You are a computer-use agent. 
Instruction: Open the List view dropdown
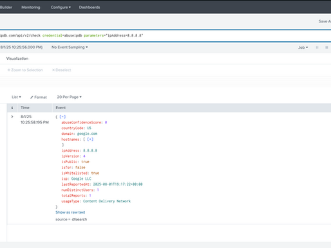(16, 97)
